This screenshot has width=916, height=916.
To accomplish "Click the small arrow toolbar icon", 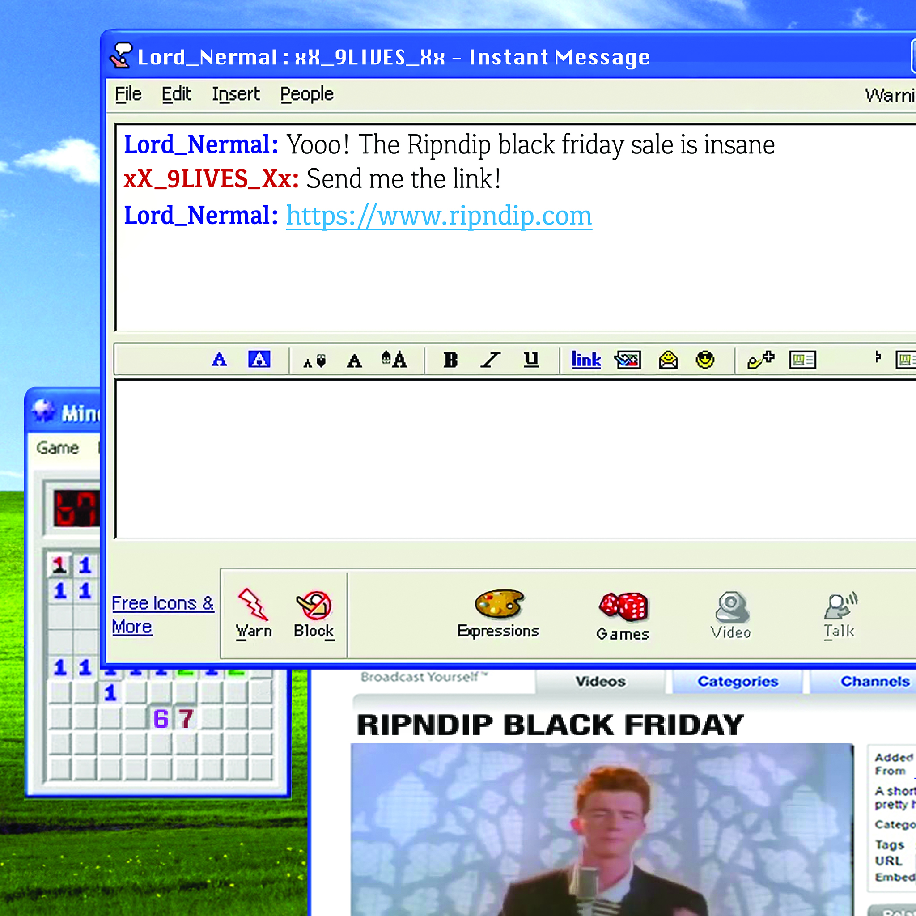I will pos(878,357).
